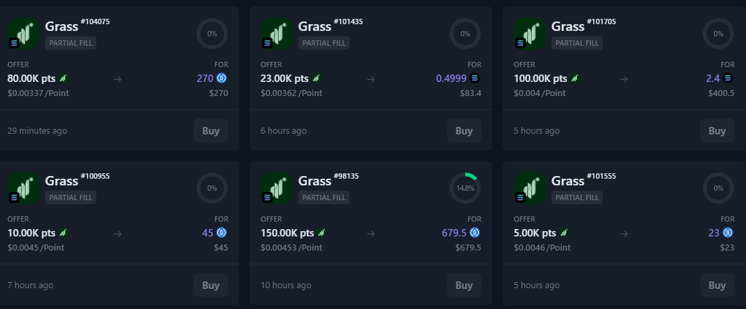Click Solana token icon beside 2.4
This screenshot has height=309, width=746.
(x=728, y=78)
